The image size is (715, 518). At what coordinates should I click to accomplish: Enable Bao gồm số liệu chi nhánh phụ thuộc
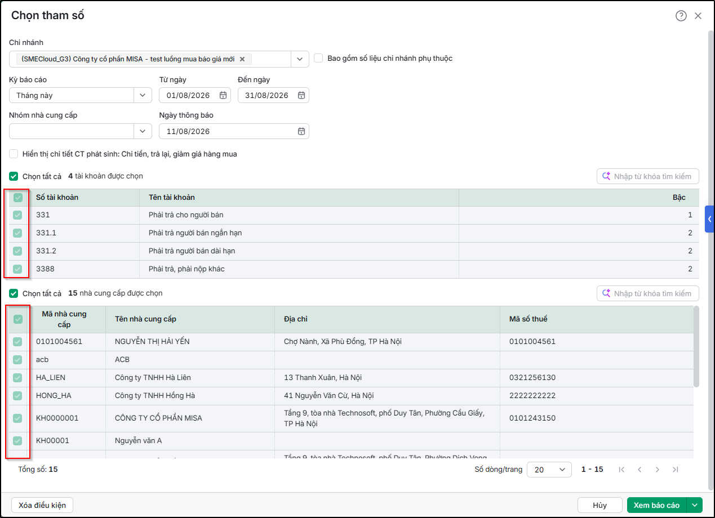tap(318, 58)
